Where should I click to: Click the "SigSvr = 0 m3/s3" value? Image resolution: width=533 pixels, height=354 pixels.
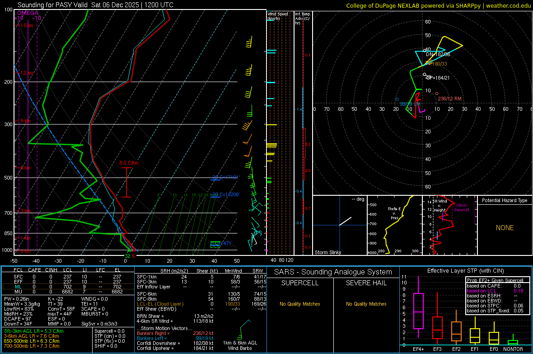[99, 324]
